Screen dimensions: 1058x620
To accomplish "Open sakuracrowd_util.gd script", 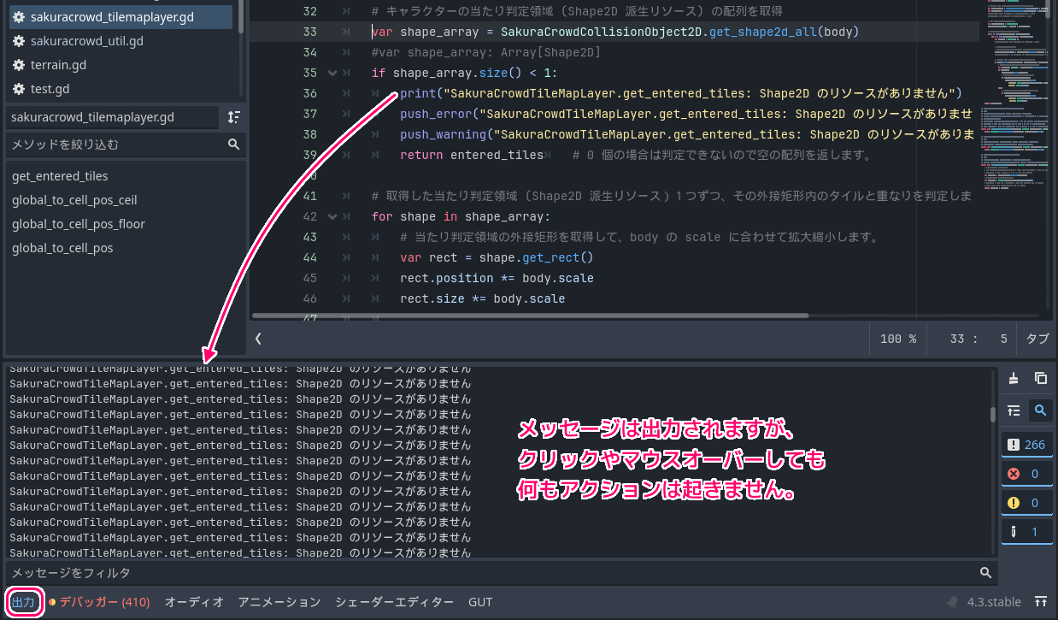I will point(86,40).
